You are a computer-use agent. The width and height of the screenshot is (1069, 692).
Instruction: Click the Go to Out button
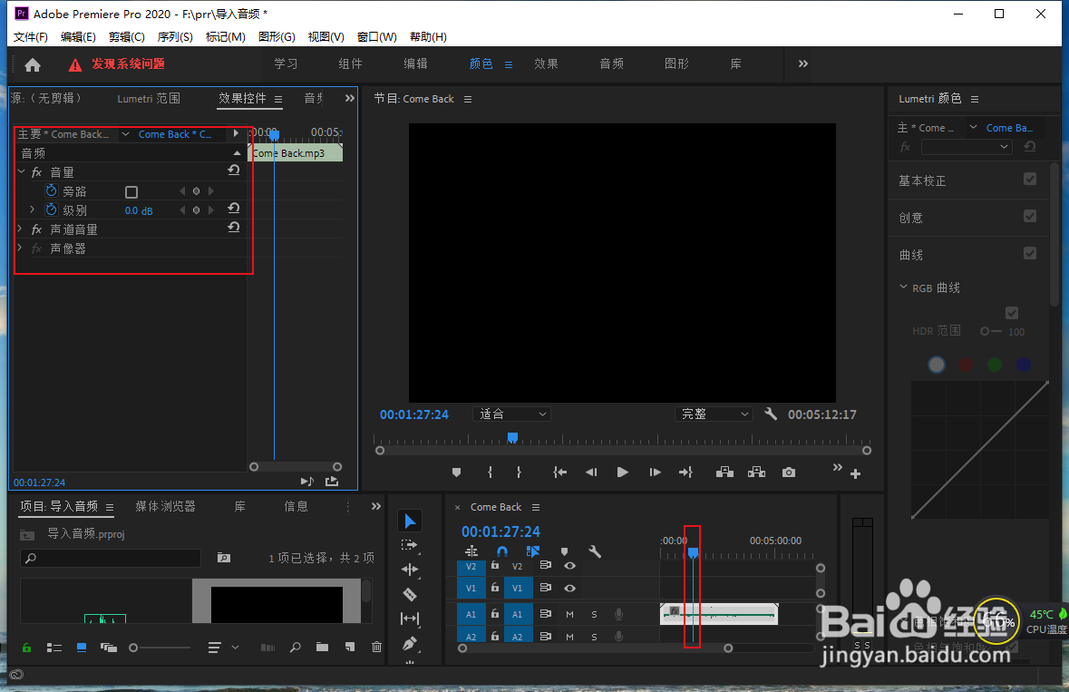pyautogui.click(x=685, y=472)
